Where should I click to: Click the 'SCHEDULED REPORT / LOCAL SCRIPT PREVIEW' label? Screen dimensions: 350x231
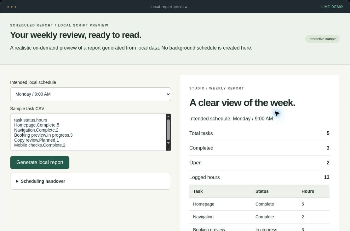pyautogui.click(x=59, y=25)
